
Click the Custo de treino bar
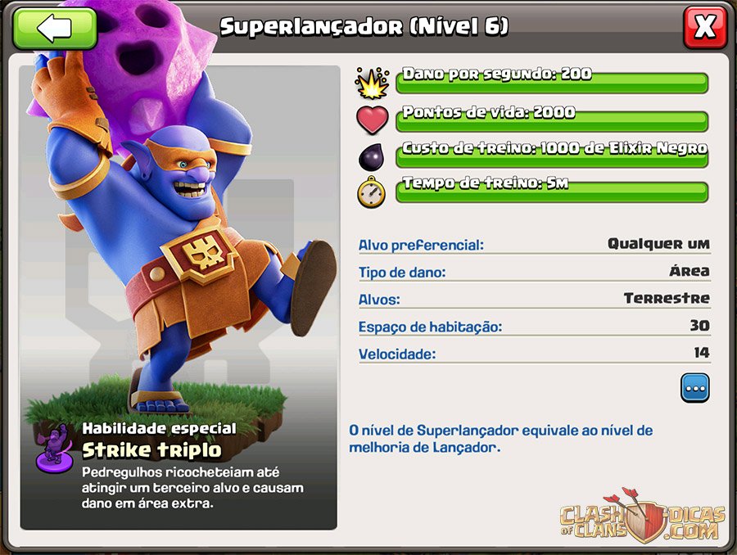[x=552, y=156]
